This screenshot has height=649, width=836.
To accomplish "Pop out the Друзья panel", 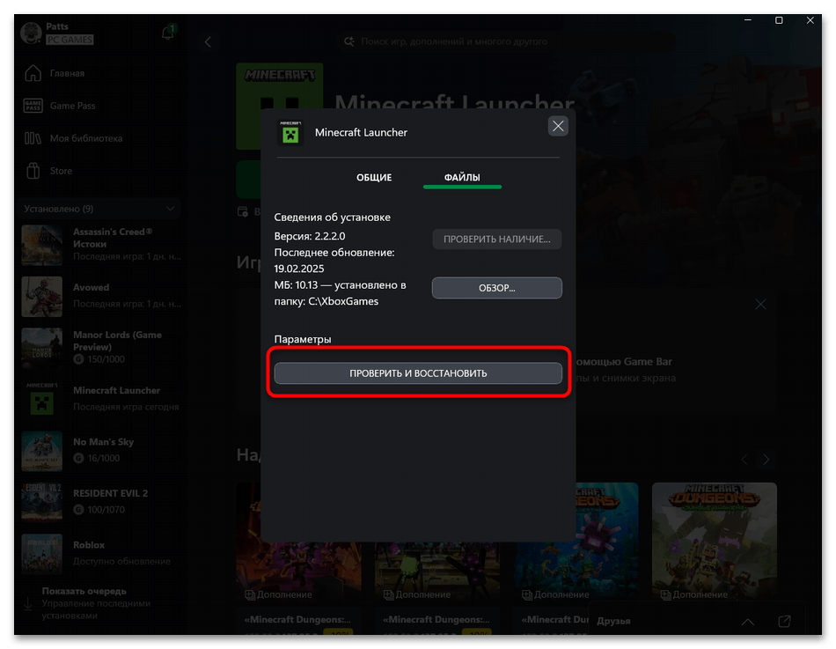I will (784, 621).
